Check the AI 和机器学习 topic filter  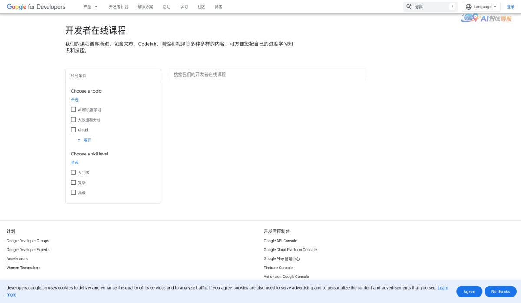tap(73, 109)
